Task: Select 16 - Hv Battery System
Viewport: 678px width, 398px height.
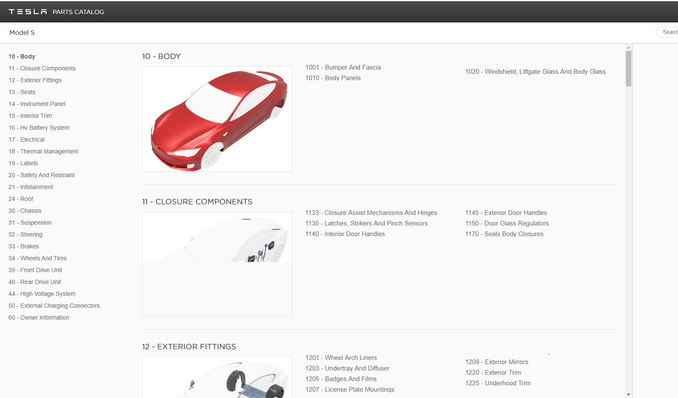Action: [39, 128]
